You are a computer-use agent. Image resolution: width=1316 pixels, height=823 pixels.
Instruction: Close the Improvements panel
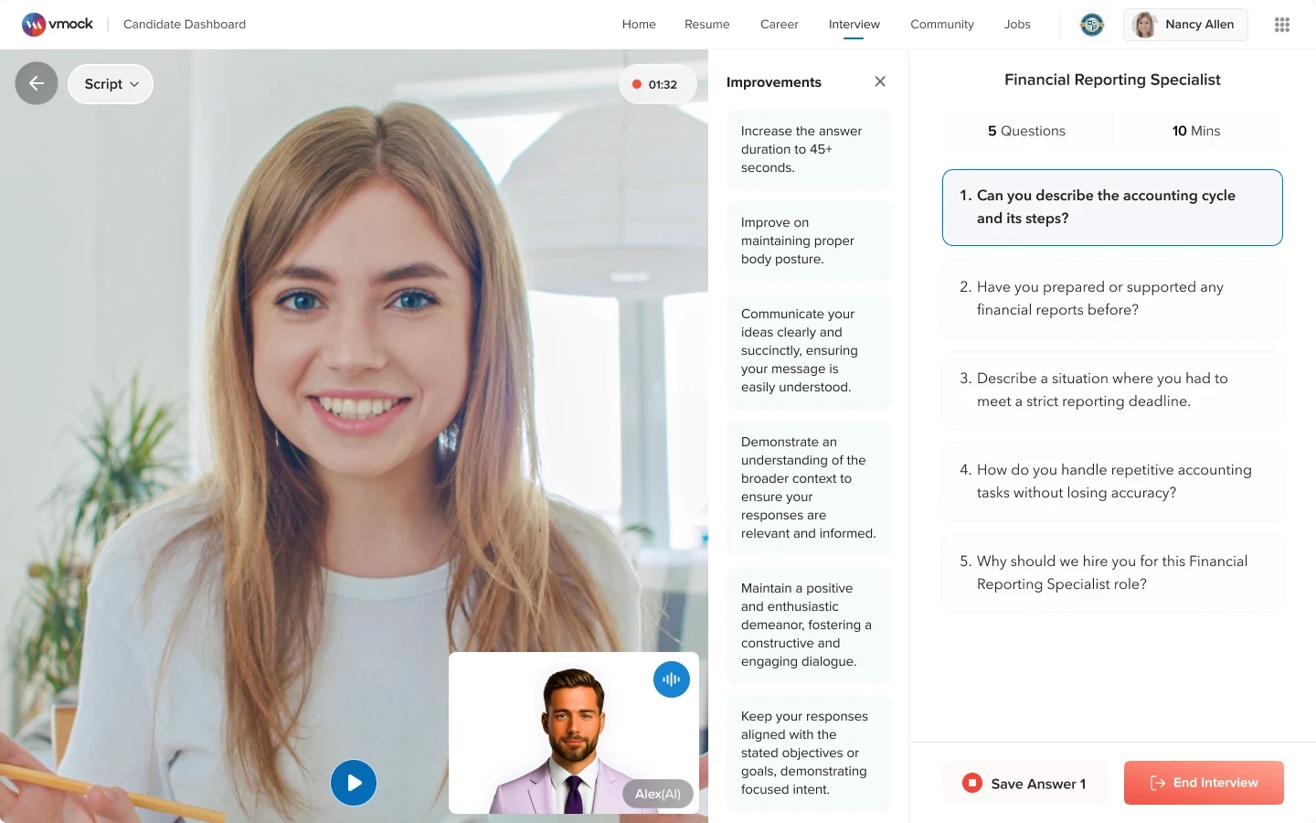click(x=880, y=81)
